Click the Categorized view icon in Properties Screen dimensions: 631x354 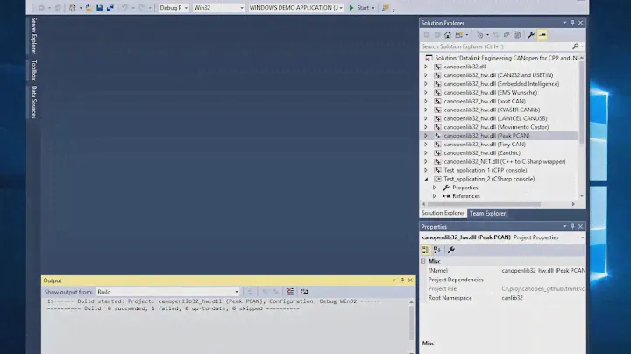[426, 250]
